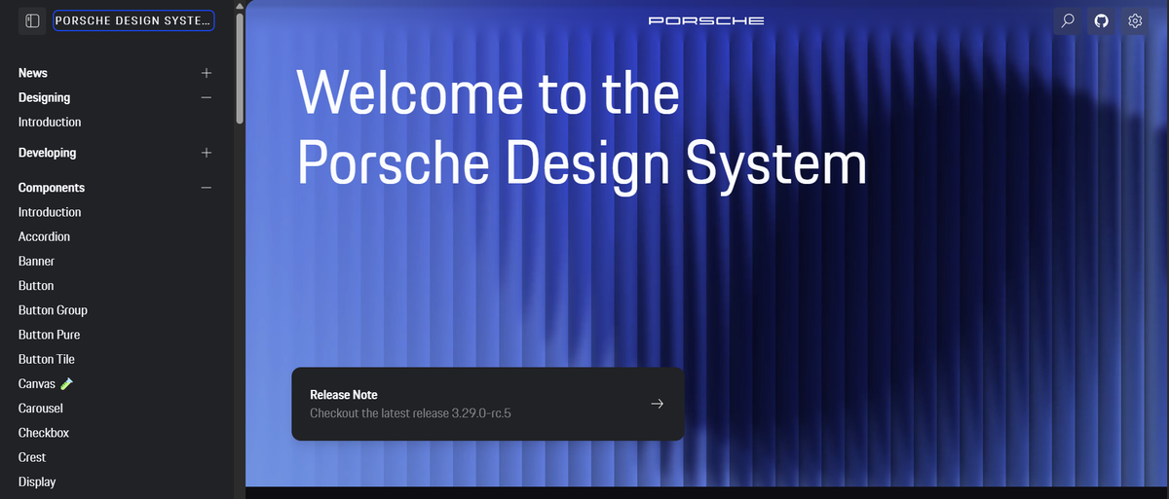The height and width of the screenshot is (499, 1169).
Task: Click the Porsche wordmark logo
Action: 706,20
